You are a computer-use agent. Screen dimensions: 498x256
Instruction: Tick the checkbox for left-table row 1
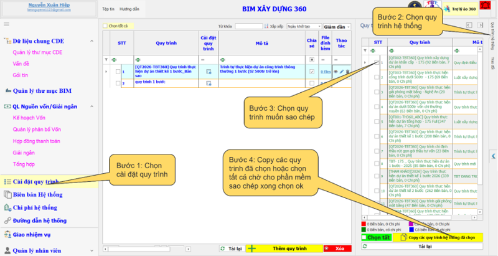click(x=118, y=72)
